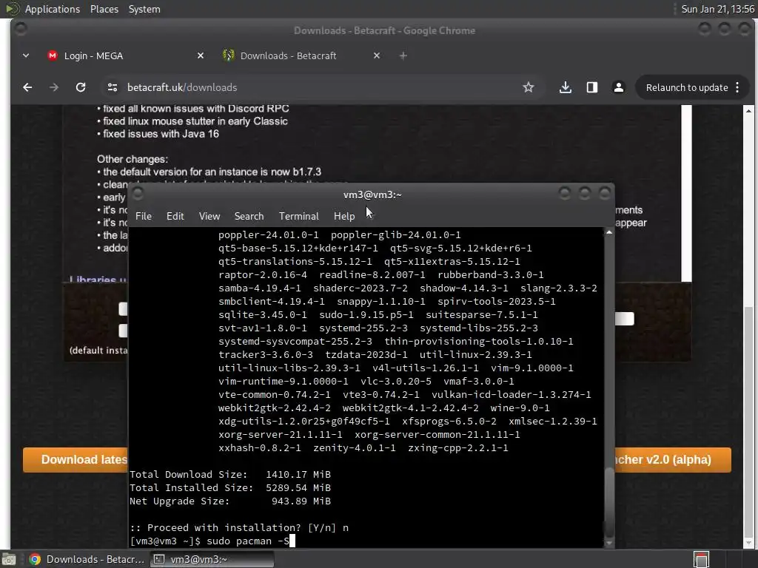Click 'Other changes:' heading on Betacraft page

pos(133,160)
